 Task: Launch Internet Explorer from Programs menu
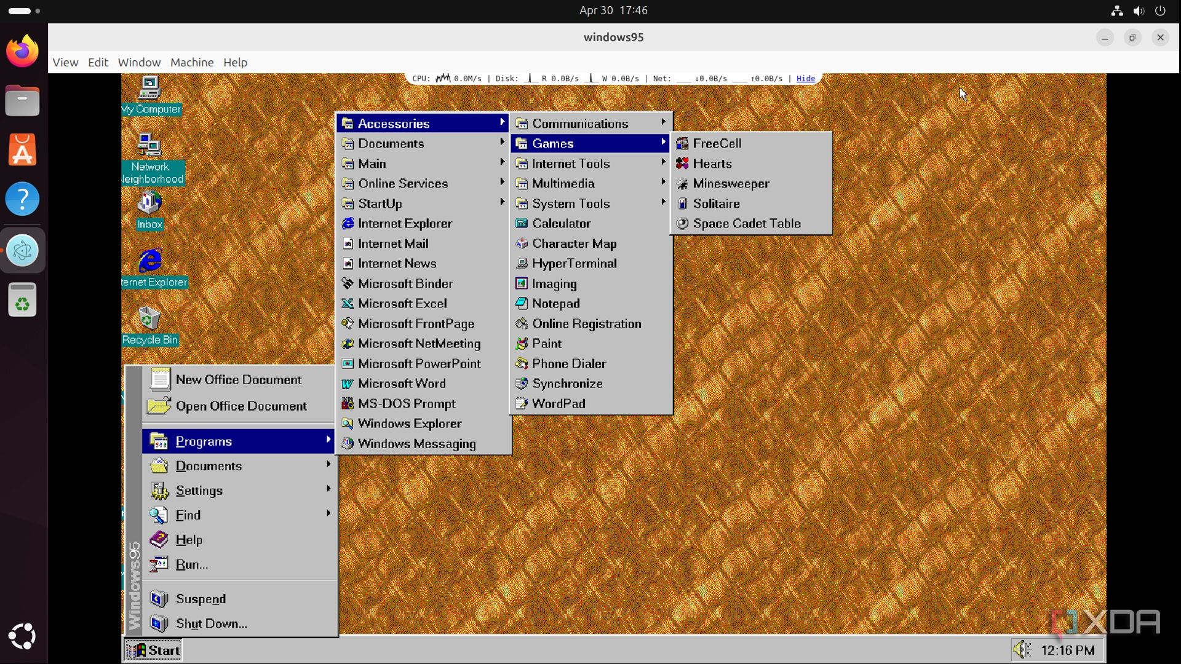pos(423,224)
